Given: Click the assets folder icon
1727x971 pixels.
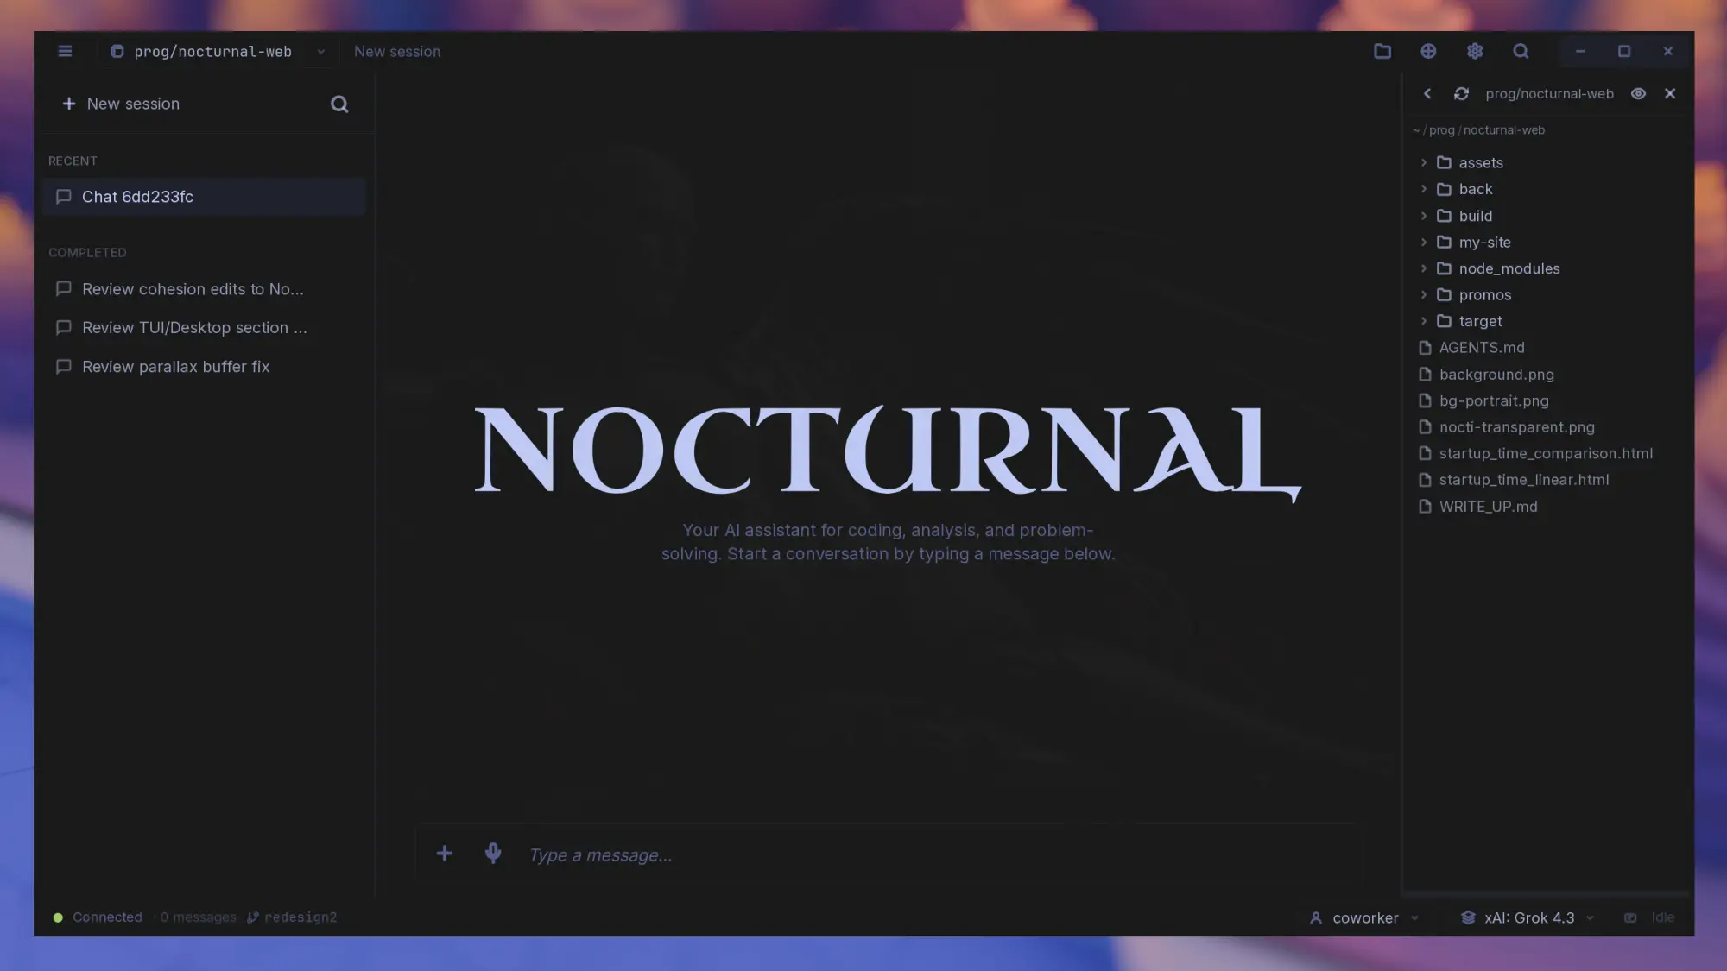Looking at the screenshot, I should [1444, 162].
